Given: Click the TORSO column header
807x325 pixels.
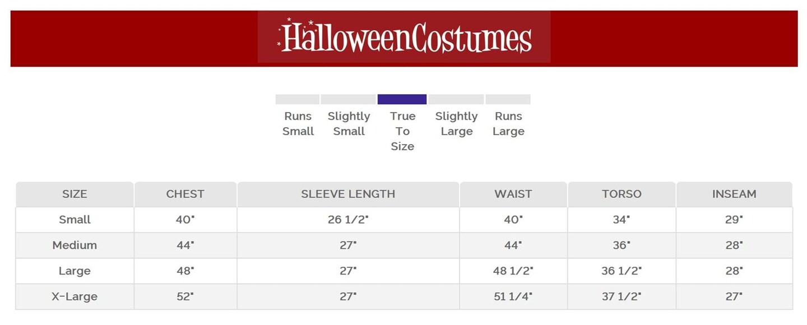Looking at the screenshot, I should (622, 194).
